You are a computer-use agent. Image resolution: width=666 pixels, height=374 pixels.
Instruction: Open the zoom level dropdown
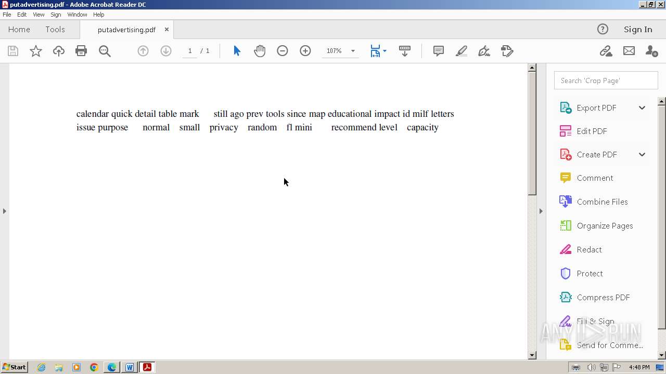click(353, 51)
